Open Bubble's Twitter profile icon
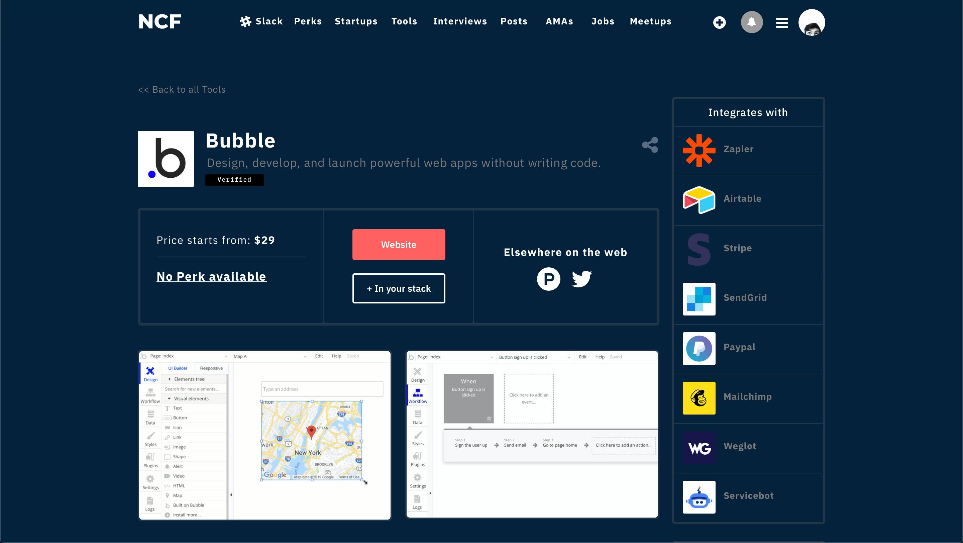This screenshot has width=963, height=543. pos(582,279)
